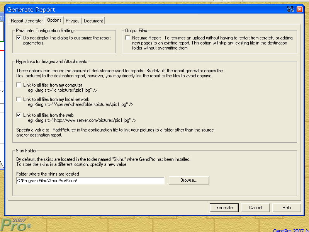Toggle 'Link to all files from the web'
The height and width of the screenshot is (232, 309).
pos(19,115)
